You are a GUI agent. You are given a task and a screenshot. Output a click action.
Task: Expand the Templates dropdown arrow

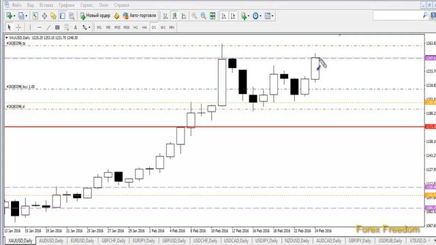[272, 16]
